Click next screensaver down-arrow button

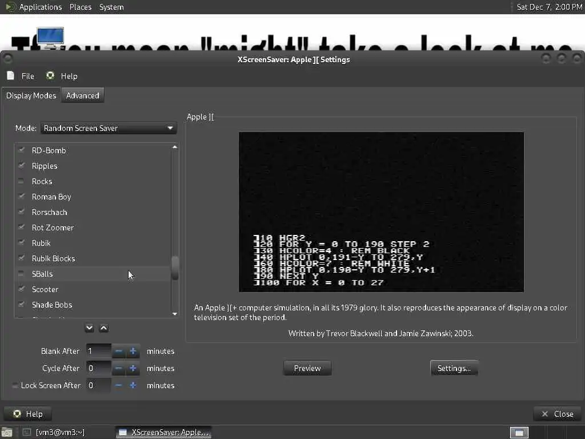[x=89, y=328]
